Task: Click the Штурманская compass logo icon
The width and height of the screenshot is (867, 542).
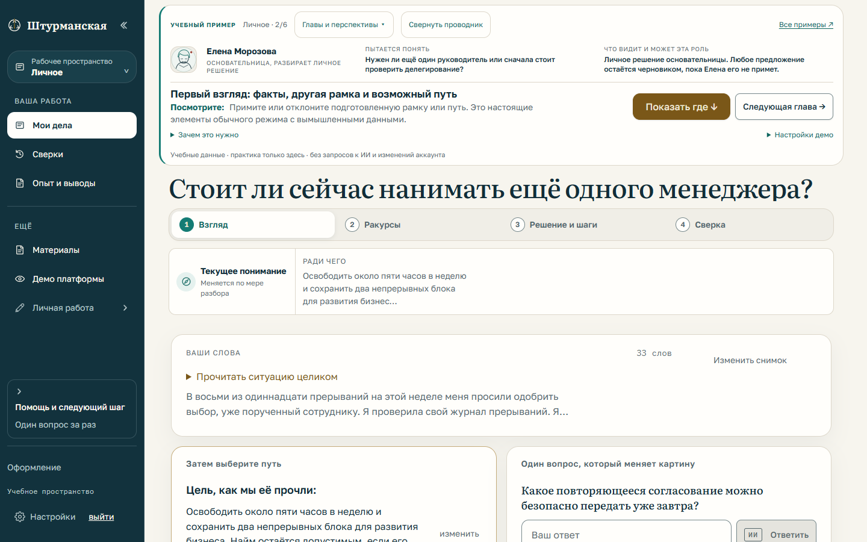Action: pyautogui.click(x=14, y=25)
